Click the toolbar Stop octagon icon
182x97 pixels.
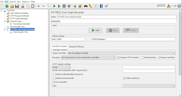pyautogui.click(x=64, y=6)
